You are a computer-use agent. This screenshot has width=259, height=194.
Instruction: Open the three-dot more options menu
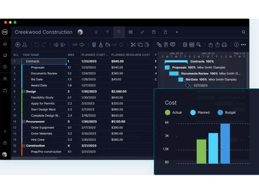coord(243,44)
